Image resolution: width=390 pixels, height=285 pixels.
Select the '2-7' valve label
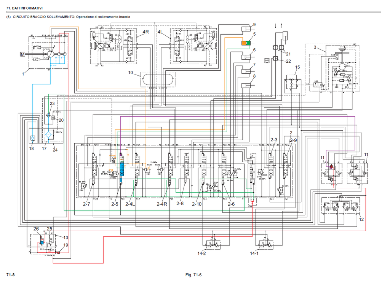86,204
